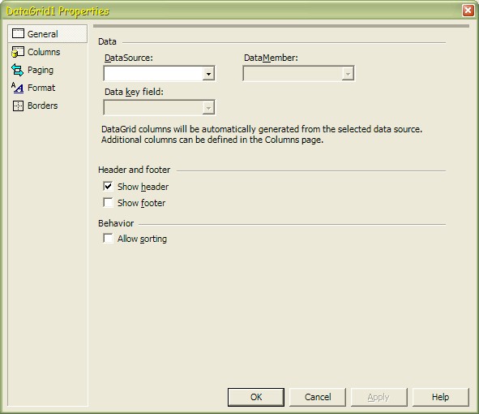The height and width of the screenshot is (414, 479).
Task: Open the Data key field dropdown arrow
Action: pos(208,108)
